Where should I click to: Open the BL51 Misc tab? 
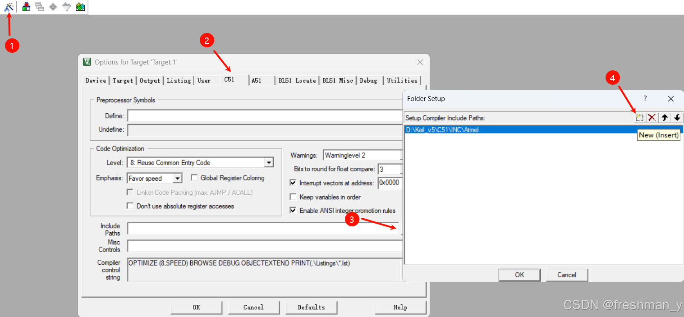click(338, 80)
